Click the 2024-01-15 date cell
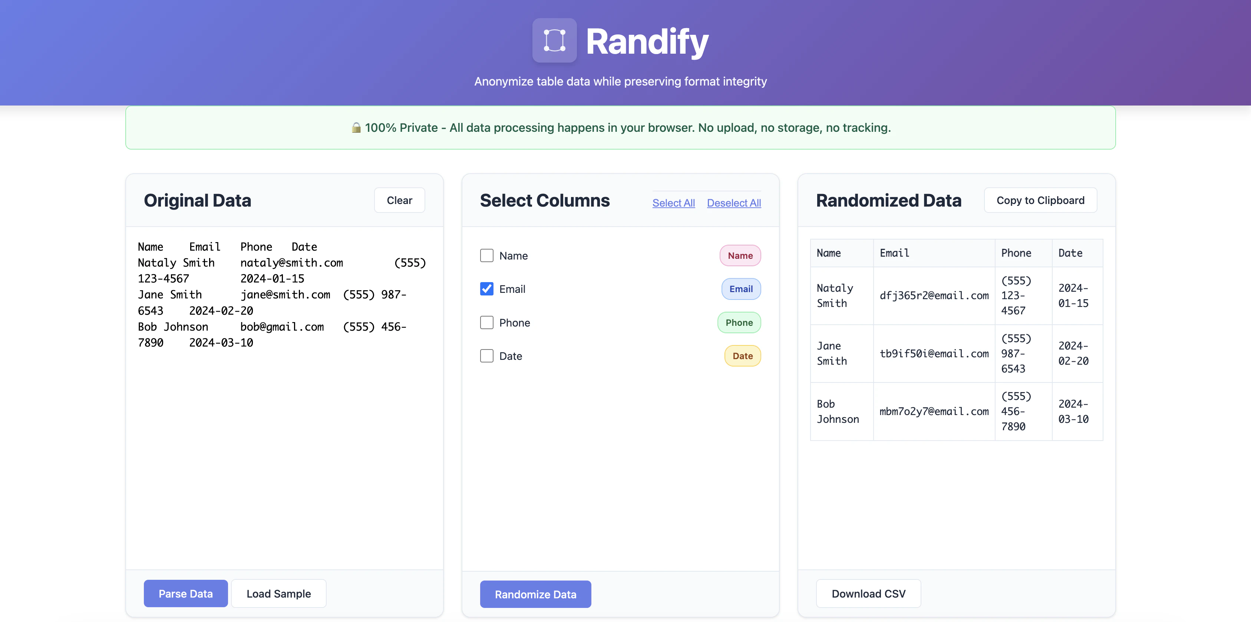The image size is (1251, 622). (1077, 296)
